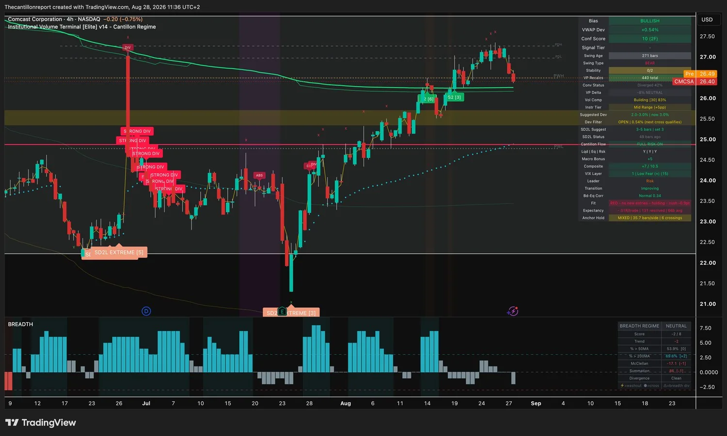Image resolution: width=727 pixels, height=436 pixels.
Task: Click the "Improving" Transition value
Action: [650, 188]
